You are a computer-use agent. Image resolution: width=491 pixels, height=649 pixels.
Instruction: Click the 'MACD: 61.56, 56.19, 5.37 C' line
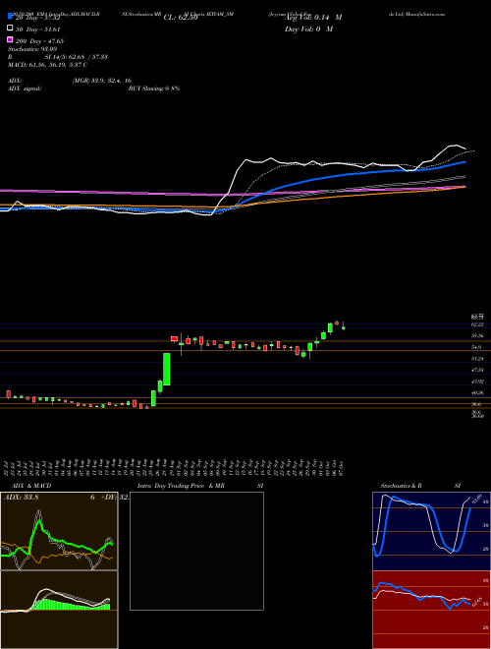pyautogui.click(x=47, y=65)
